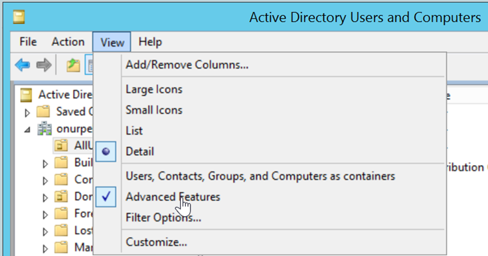
Task: Click the Up one level folder icon
Action: 73,65
